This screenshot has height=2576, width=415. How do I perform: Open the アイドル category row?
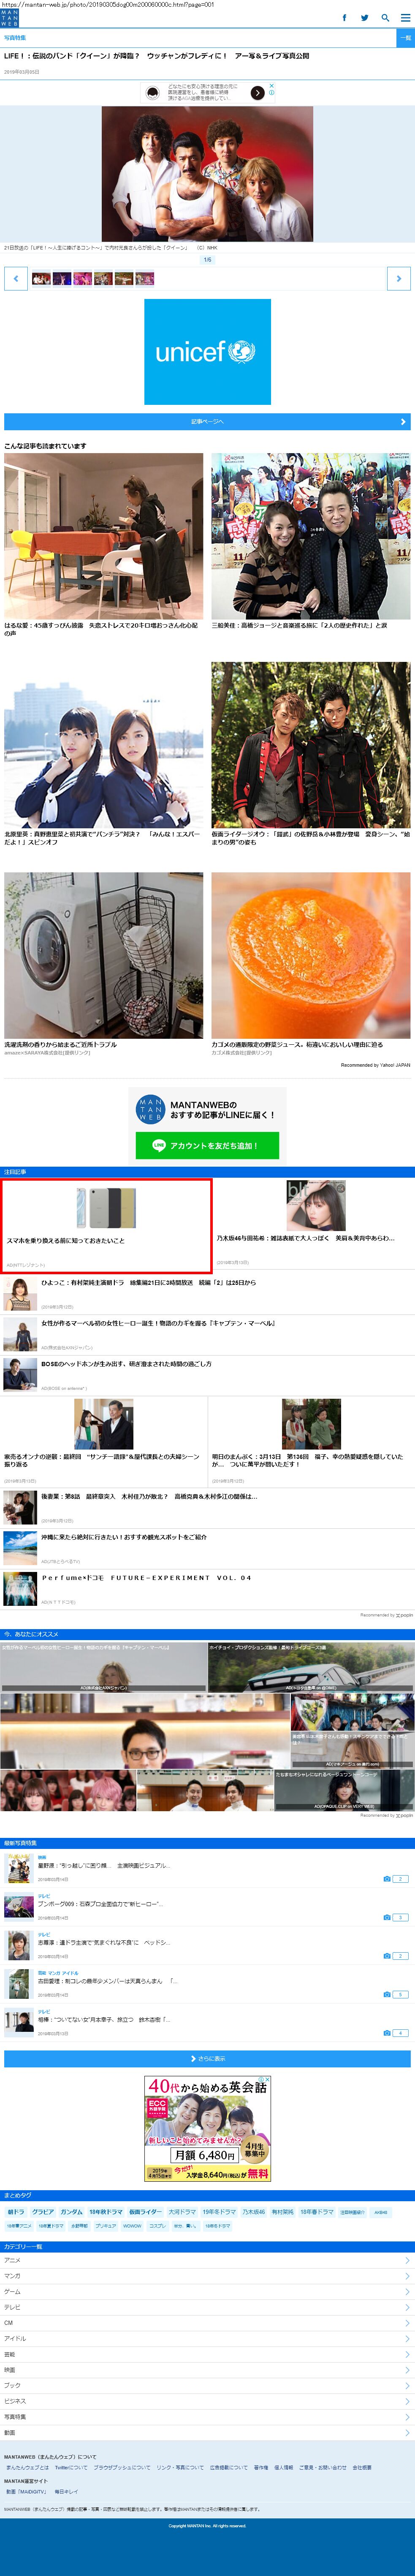pyautogui.click(x=208, y=2338)
